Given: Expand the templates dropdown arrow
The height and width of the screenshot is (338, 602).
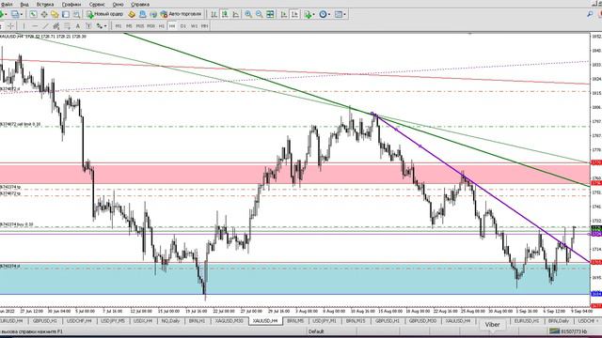Looking at the screenshot, I should (344, 14).
